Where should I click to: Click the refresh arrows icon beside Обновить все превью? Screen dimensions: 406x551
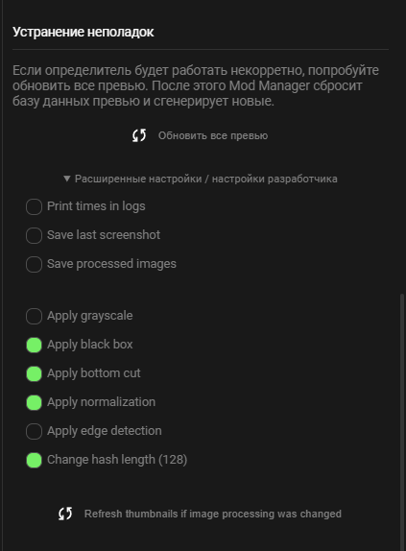click(139, 135)
